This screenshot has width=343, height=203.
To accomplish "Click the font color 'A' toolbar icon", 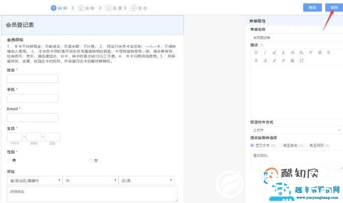I will tap(283, 53).
